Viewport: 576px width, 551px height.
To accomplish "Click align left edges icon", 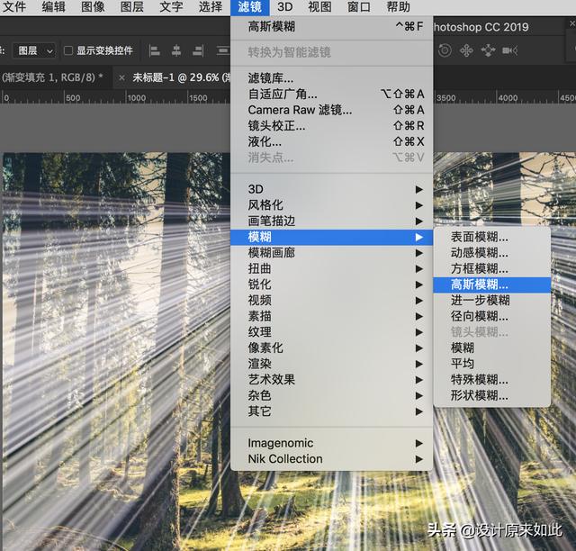I will coord(154,50).
